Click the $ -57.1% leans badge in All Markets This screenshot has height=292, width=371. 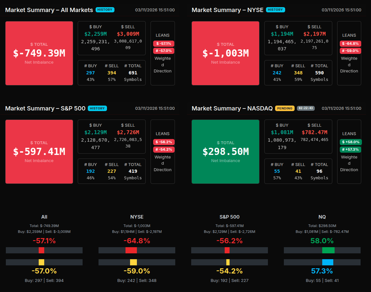click(x=164, y=44)
